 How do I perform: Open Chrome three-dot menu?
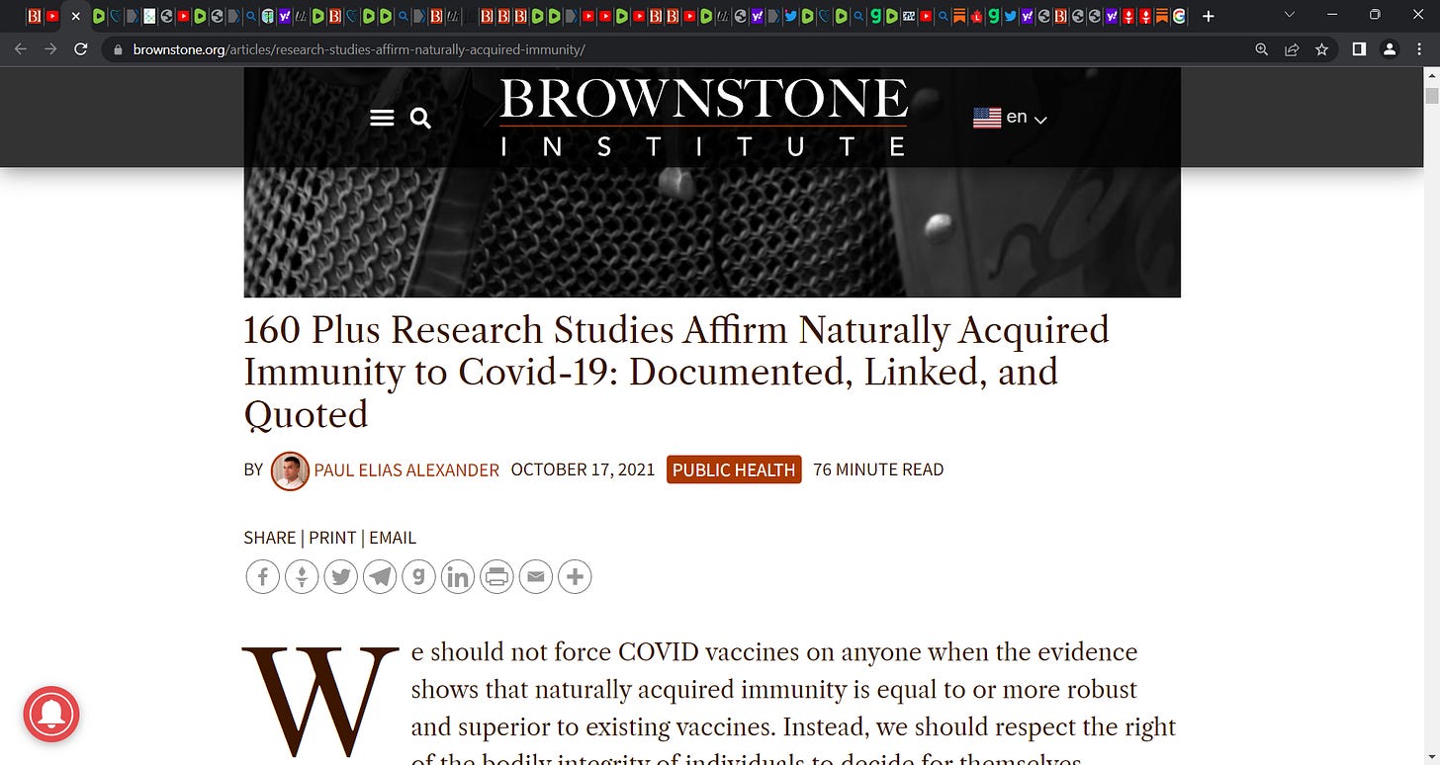click(1420, 49)
